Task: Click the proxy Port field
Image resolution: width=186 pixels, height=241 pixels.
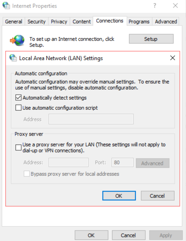Action: [122, 163]
